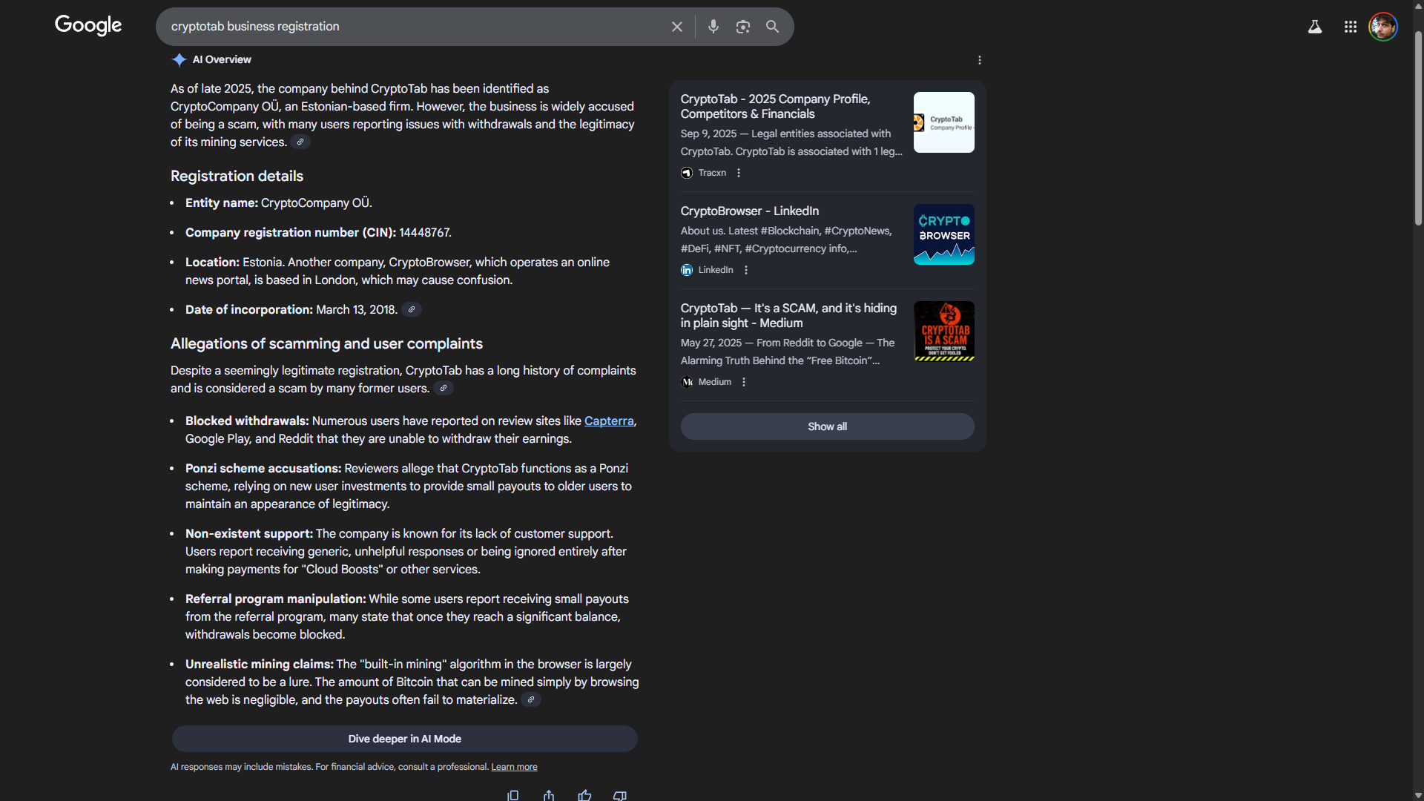Image resolution: width=1424 pixels, height=801 pixels.
Task: Click Show all sources button
Action: pyautogui.click(x=827, y=426)
